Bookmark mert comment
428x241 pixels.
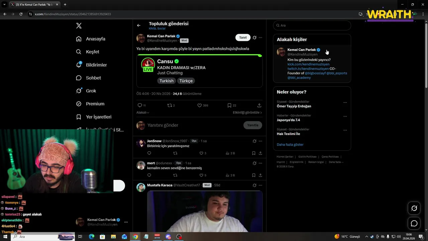[254, 175]
